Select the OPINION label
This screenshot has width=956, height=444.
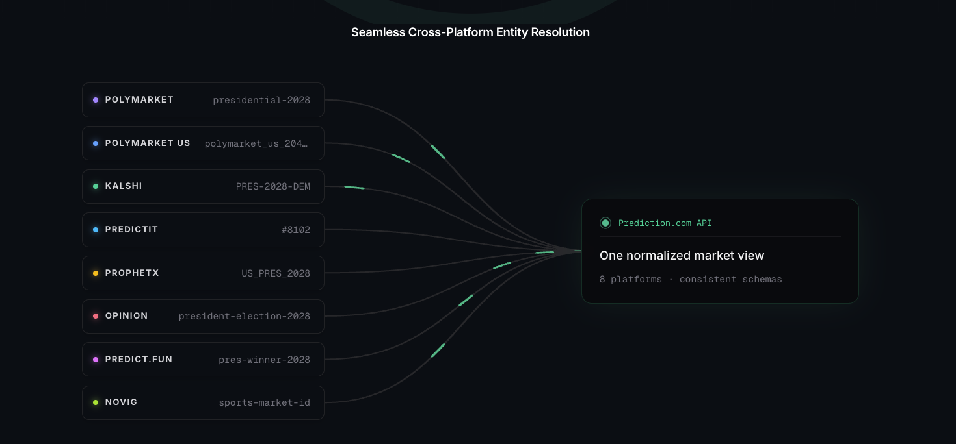click(127, 316)
